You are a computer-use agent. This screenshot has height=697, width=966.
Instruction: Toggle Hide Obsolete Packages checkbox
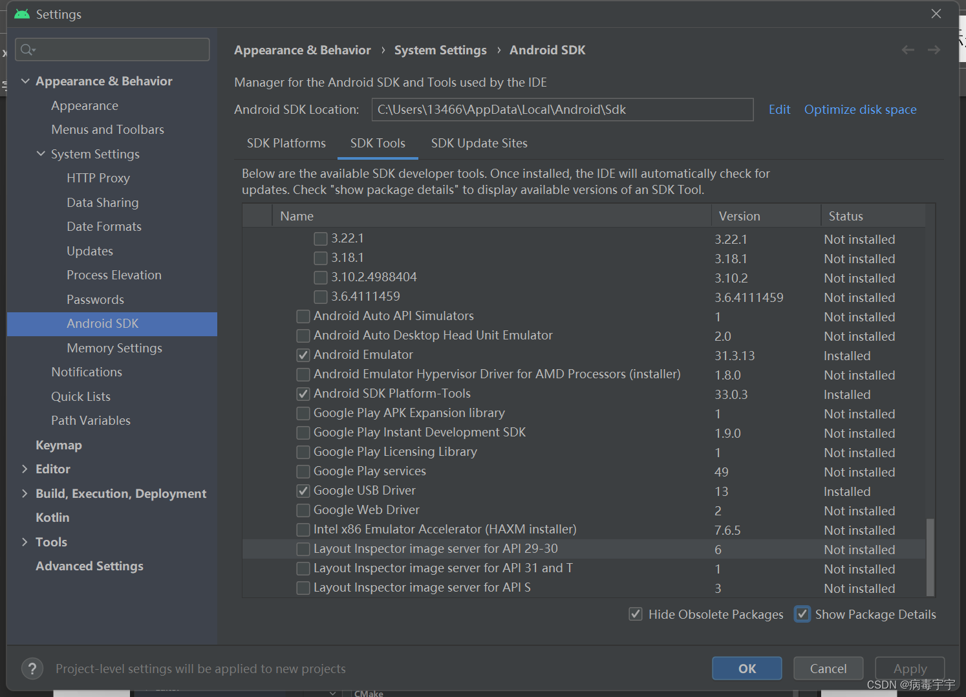pos(636,614)
